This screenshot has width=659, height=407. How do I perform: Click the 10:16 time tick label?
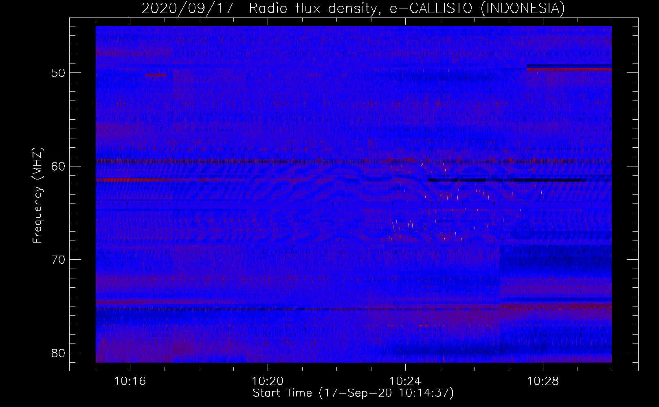(130, 381)
